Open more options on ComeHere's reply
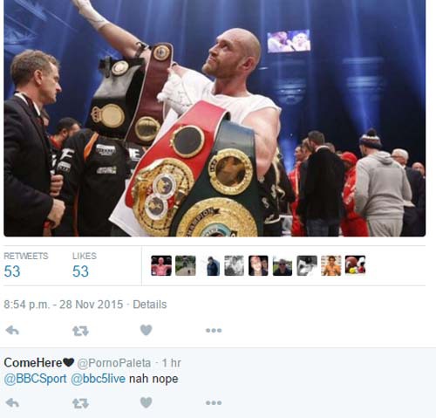Image resolution: width=436 pixels, height=418 pixels. (x=214, y=403)
